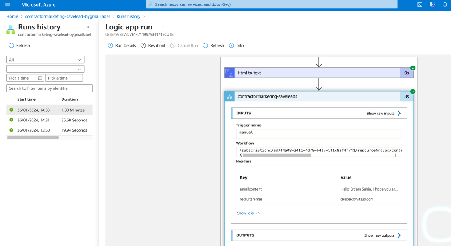Click the Pick a time field

click(64, 78)
